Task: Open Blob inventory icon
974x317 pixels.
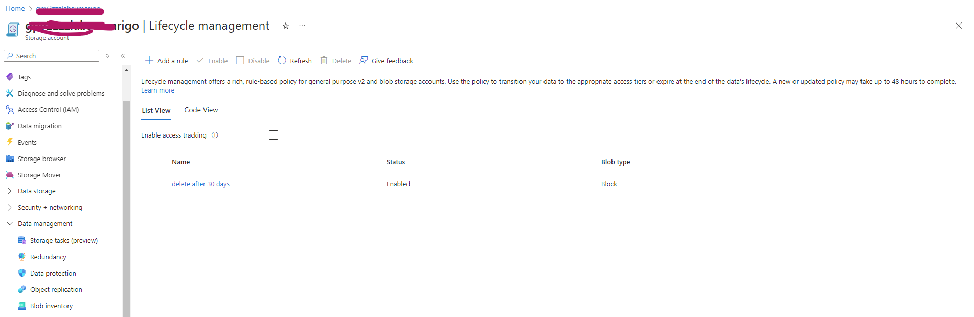Action: click(22, 306)
